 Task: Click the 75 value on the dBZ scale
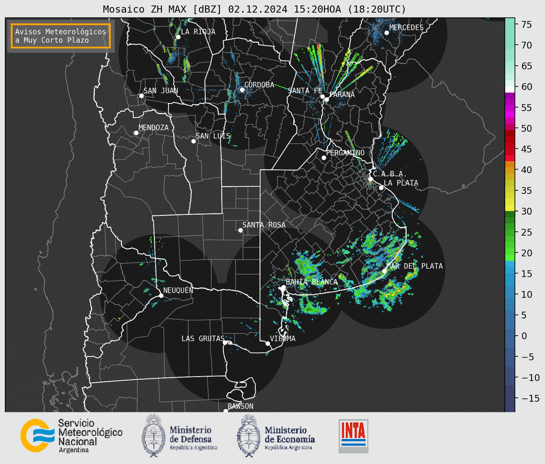[527, 25]
